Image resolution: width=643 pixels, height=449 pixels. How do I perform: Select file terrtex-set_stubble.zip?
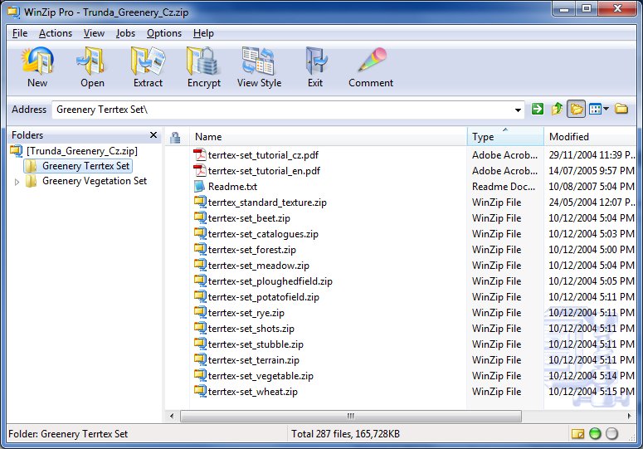(x=256, y=344)
